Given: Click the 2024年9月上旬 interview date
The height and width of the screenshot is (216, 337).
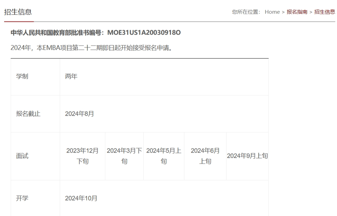Looking at the screenshot, I should pyautogui.click(x=247, y=156).
